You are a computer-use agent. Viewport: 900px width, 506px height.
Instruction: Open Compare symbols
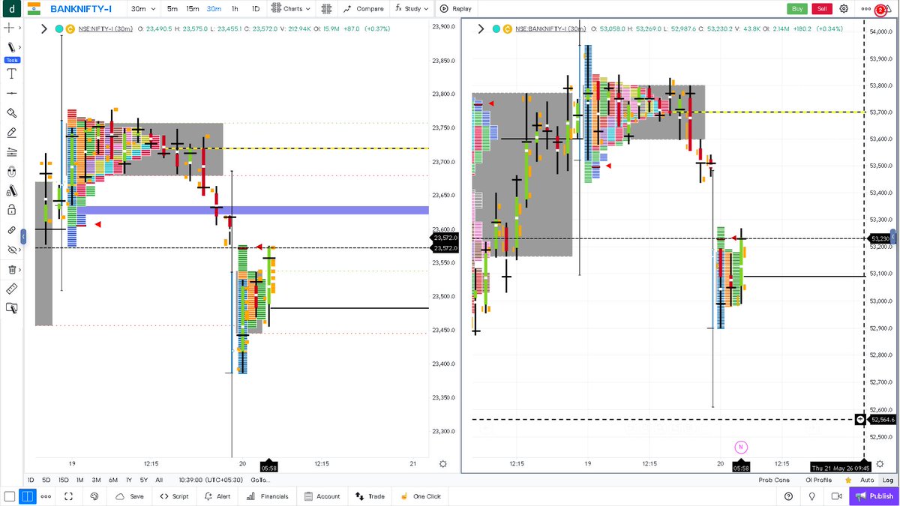click(x=363, y=9)
